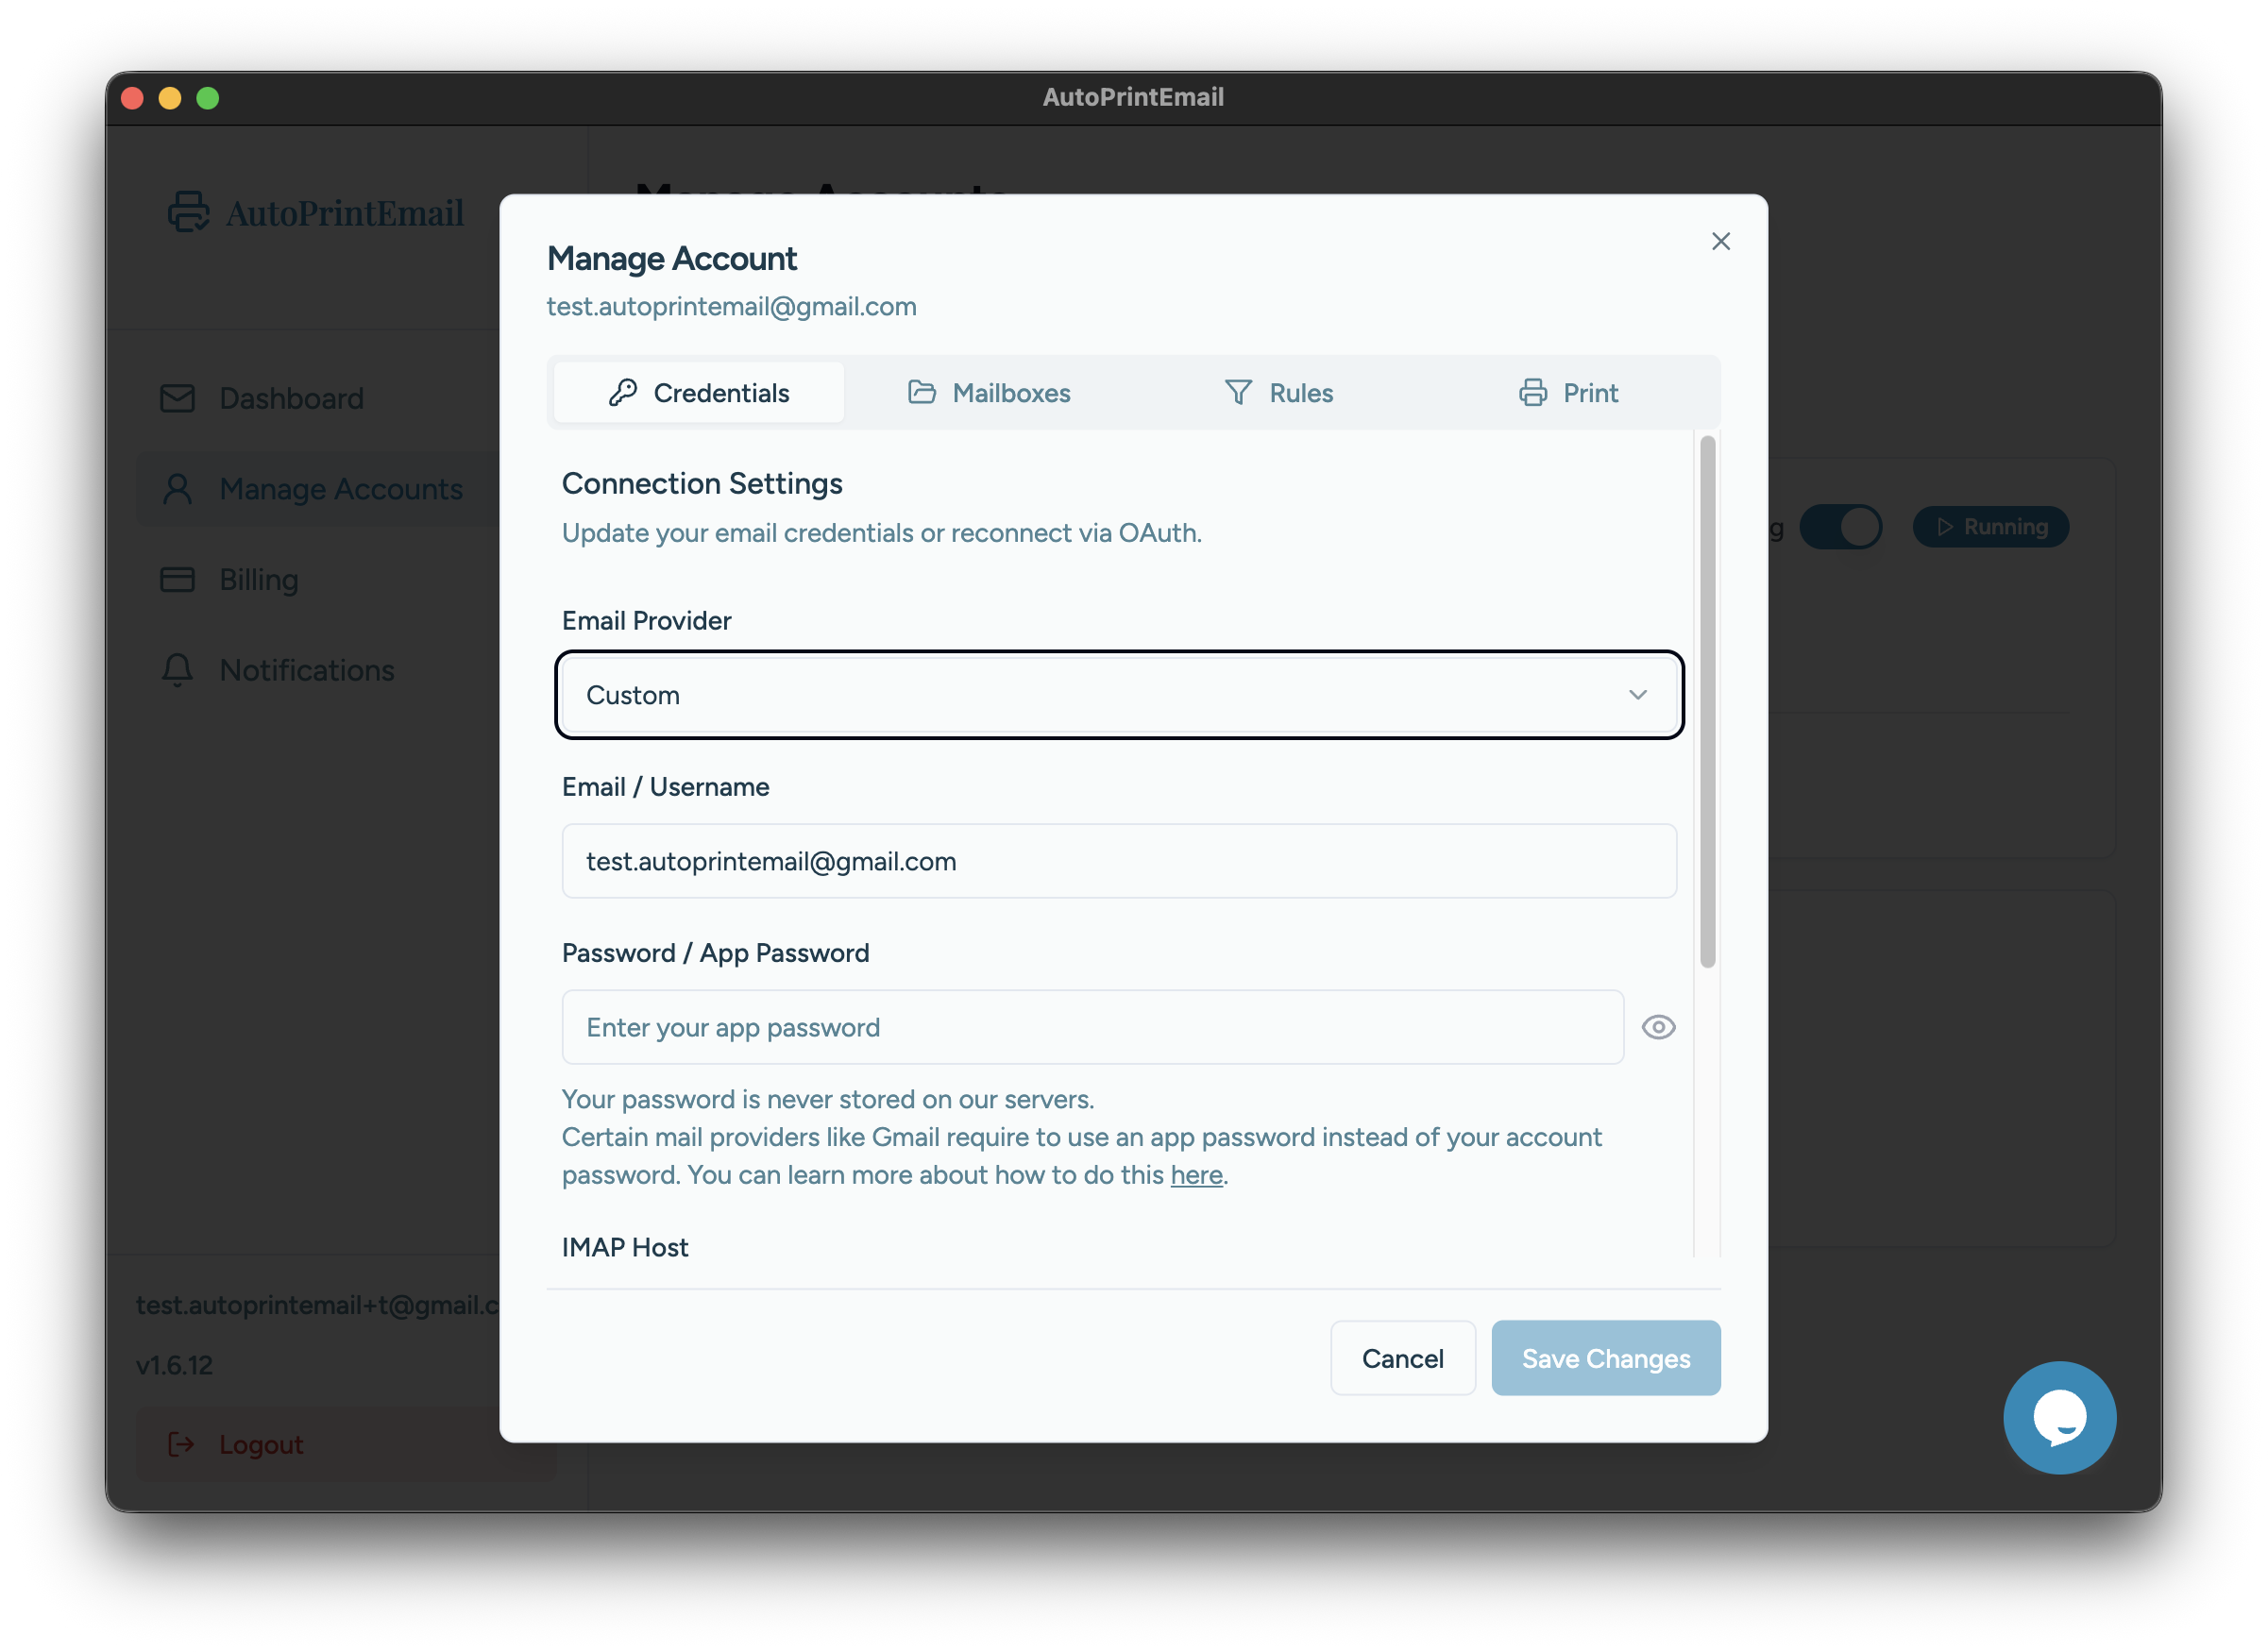This screenshot has height=1652, width=2268.
Task: Open the chat support bubble
Action: (x=2059, y=1417)
